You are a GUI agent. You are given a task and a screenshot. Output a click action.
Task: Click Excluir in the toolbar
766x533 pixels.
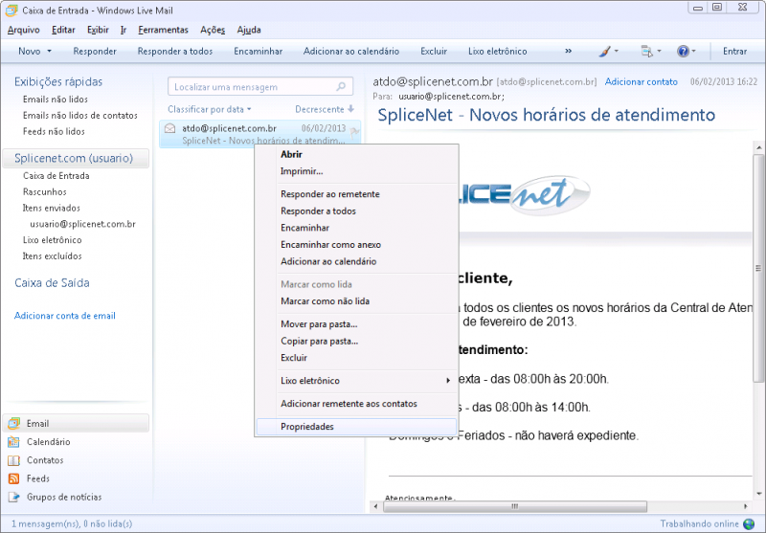point(434,52)
